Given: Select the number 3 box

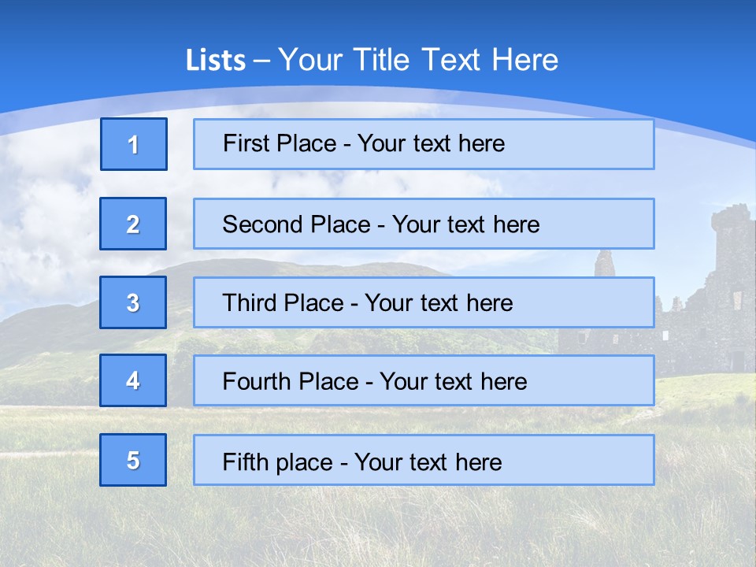Looking at the screenshot, I should click(133, 302).
